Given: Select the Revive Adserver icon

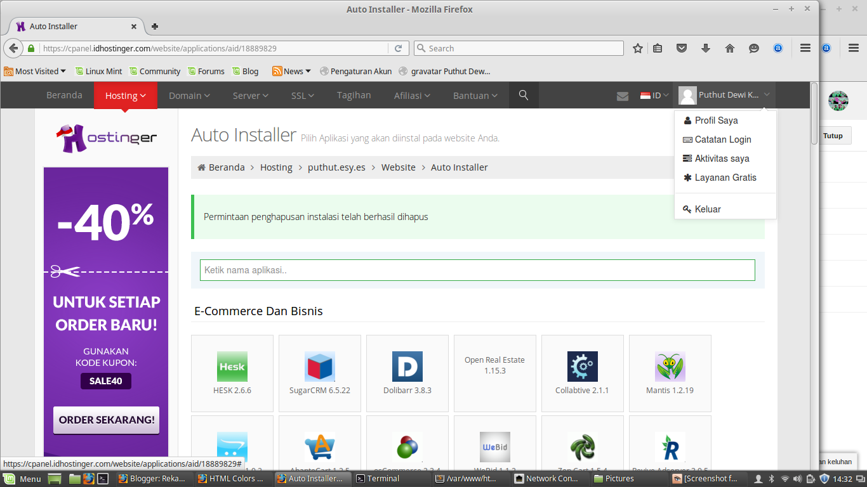Looking at the screenshot, I should 670,447.
